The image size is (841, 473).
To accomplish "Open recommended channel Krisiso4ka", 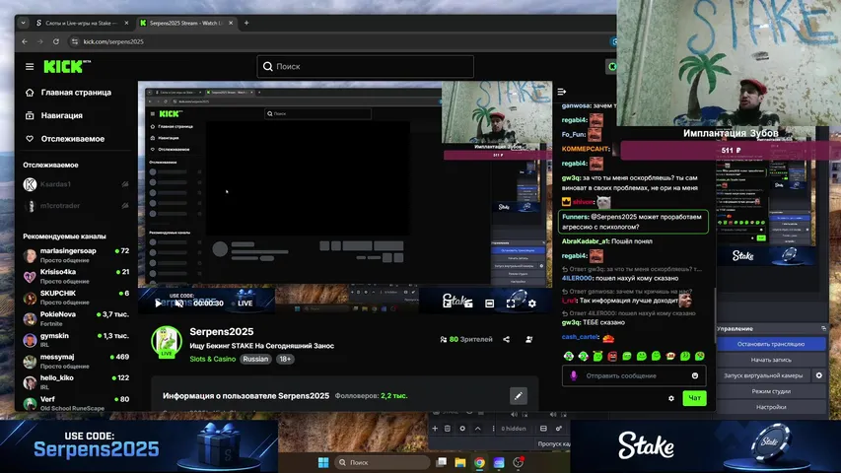I will 76,276.
